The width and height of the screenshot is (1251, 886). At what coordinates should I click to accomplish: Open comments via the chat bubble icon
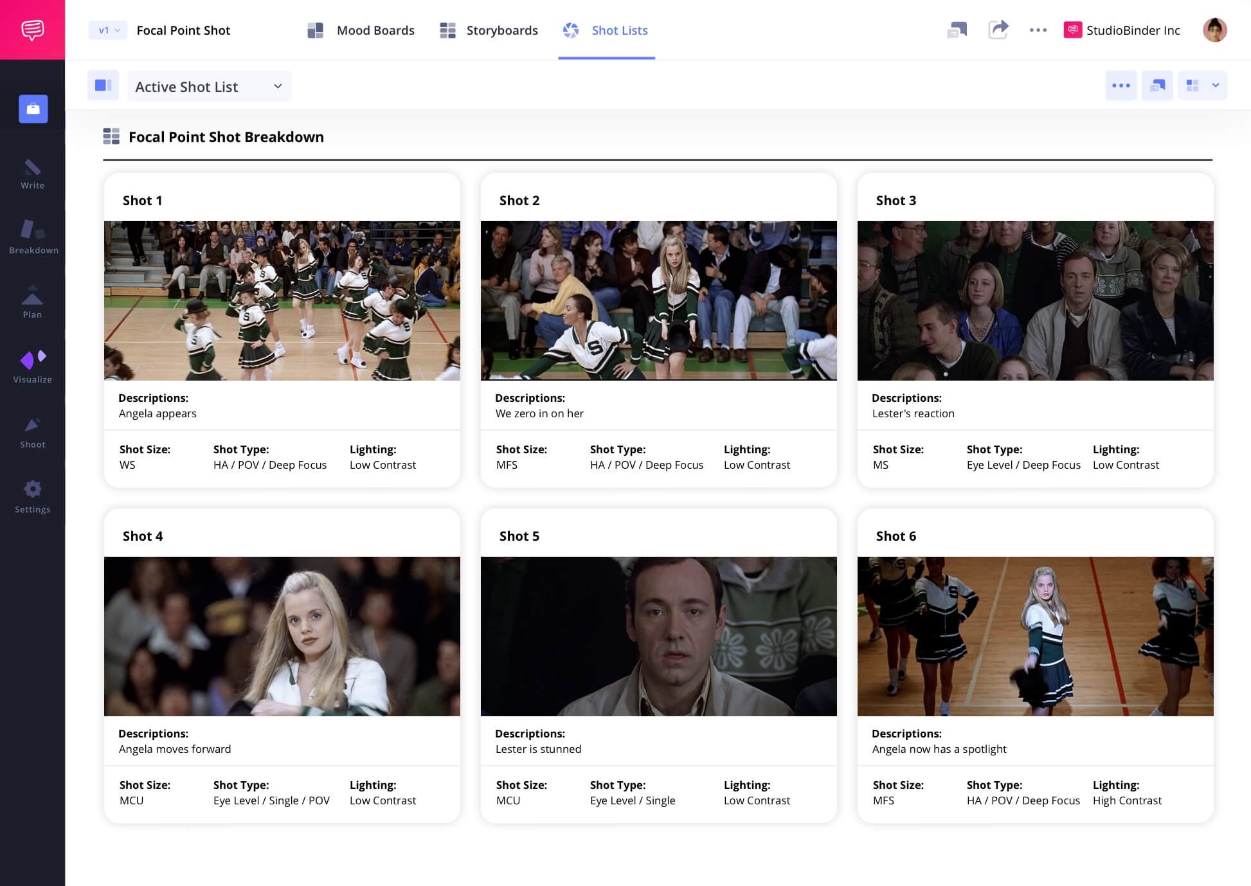point(957,30)
